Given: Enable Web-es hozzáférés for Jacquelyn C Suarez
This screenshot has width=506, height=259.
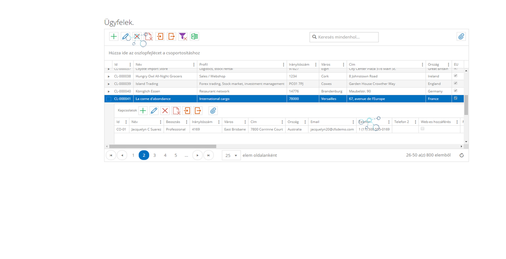Looking at the screenshot, I should coord(423,129).
